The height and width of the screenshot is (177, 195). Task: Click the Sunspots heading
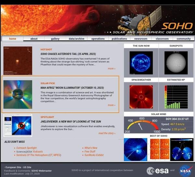pos(176,46)
